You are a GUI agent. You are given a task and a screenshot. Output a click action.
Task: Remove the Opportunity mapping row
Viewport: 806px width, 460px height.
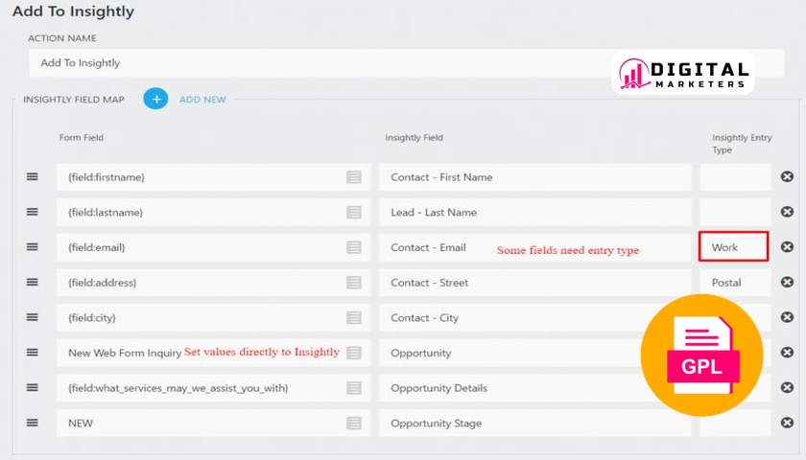787,353
